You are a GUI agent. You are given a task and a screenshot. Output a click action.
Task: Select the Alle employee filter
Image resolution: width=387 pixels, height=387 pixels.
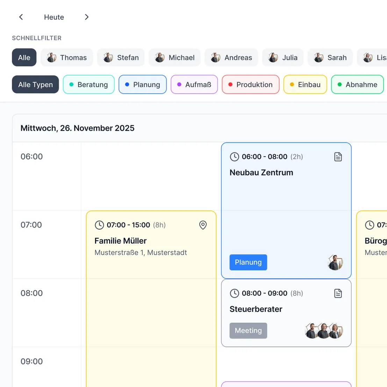pos(24,58)
